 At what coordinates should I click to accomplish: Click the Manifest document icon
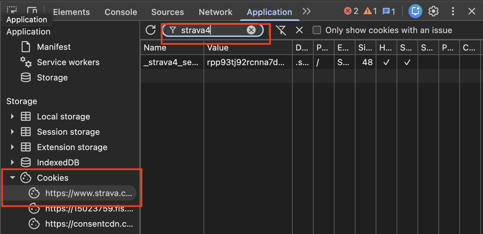coord(26,47)
